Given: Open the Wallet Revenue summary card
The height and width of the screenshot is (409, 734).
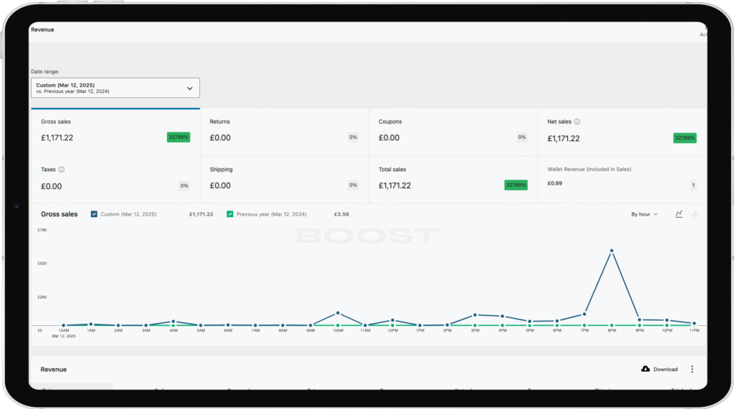Looking at the screenshot, I should click(622, 180).
